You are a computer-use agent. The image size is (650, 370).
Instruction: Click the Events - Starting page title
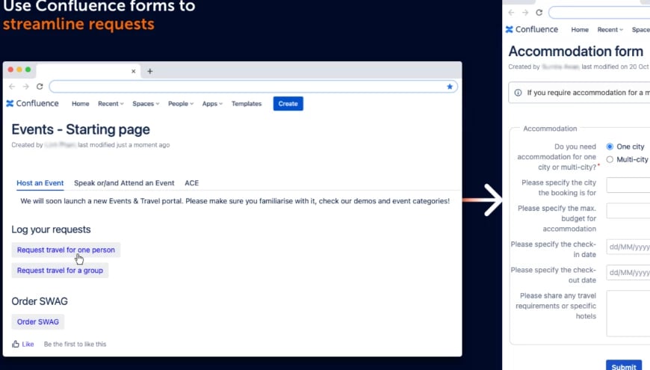(x=81, y=129)
